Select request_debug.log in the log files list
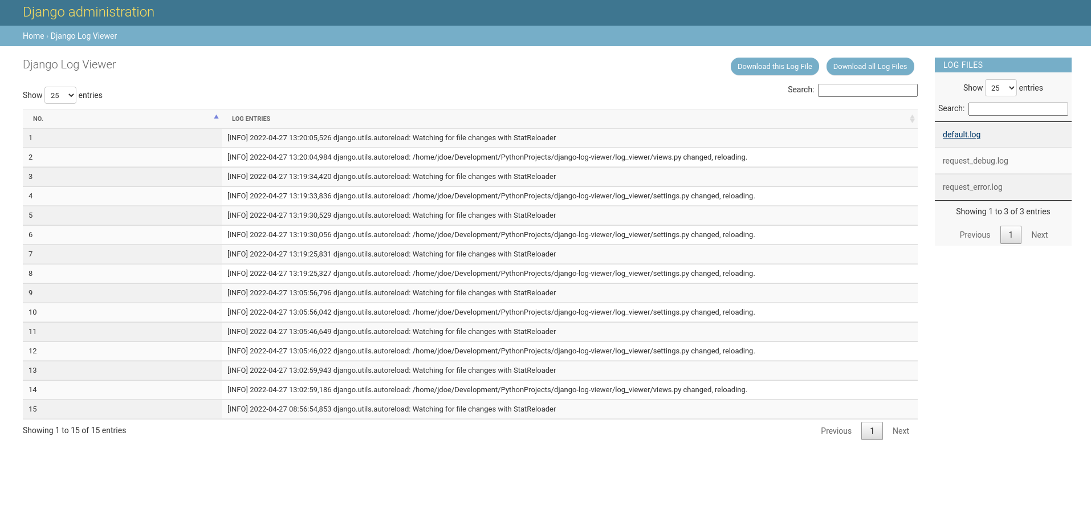1091x509 pixels. coord(975,161)
